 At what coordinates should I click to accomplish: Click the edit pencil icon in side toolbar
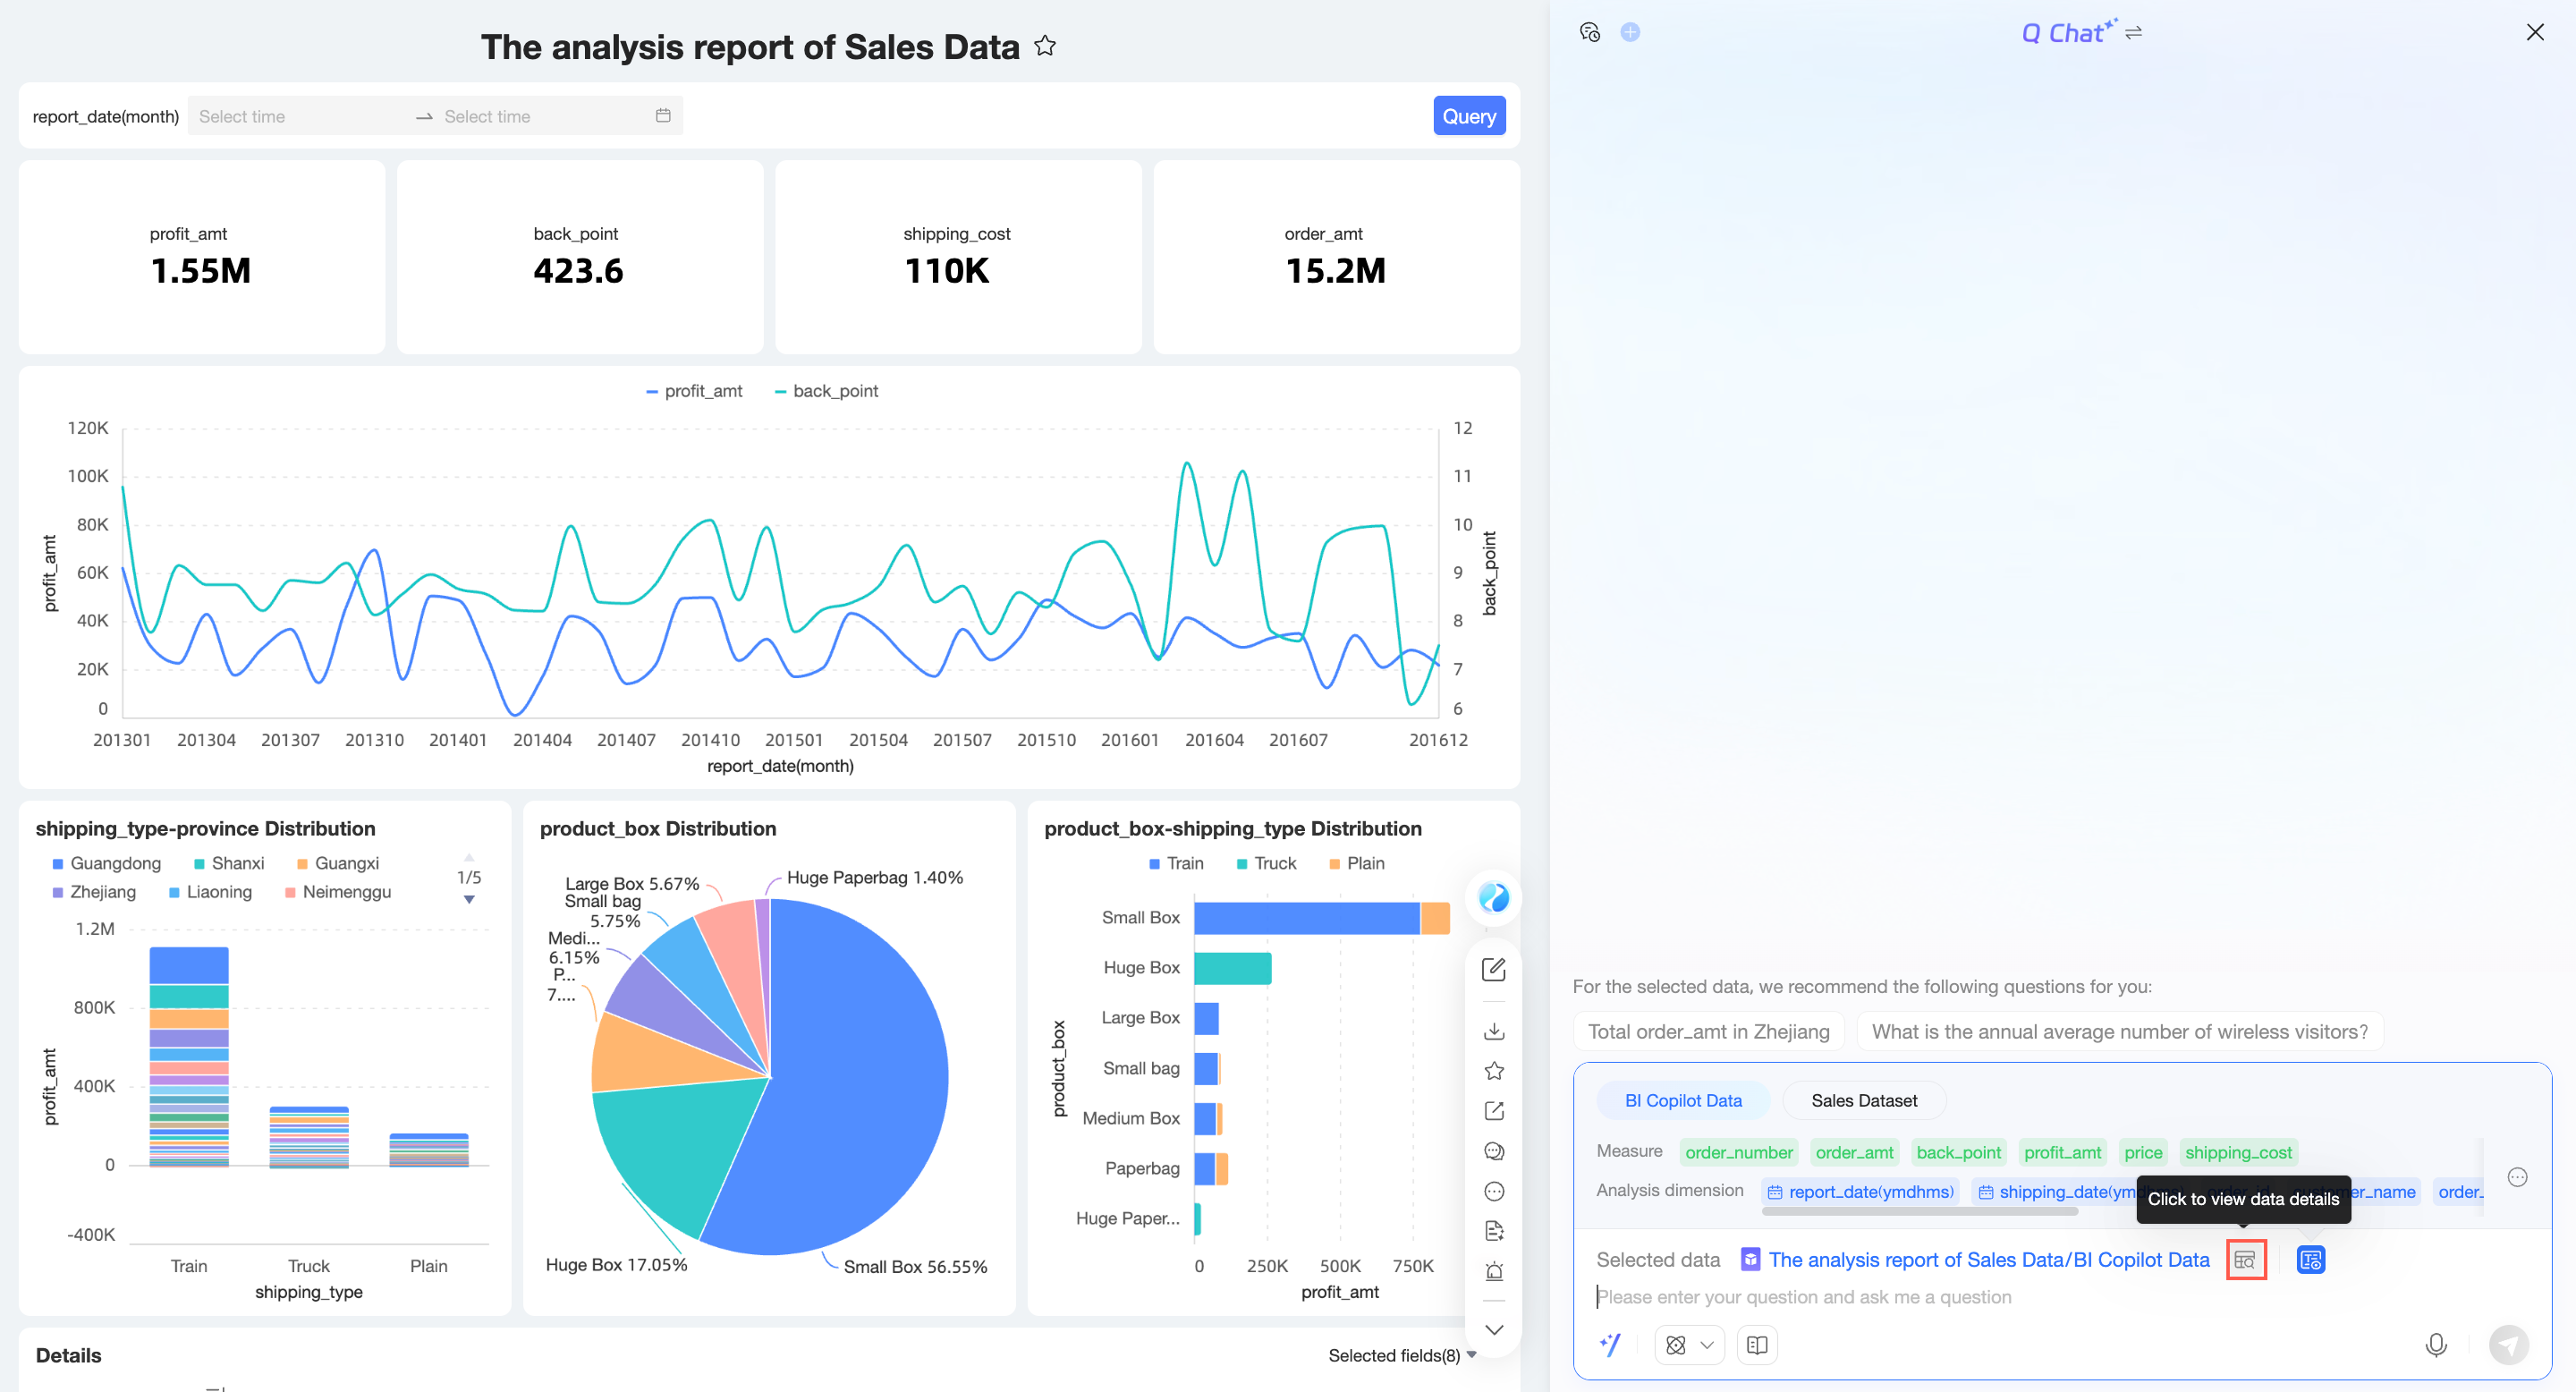[x=1493, y=969]
